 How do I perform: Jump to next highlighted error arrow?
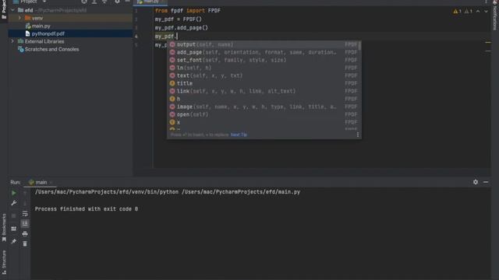(x=486, y=11)
